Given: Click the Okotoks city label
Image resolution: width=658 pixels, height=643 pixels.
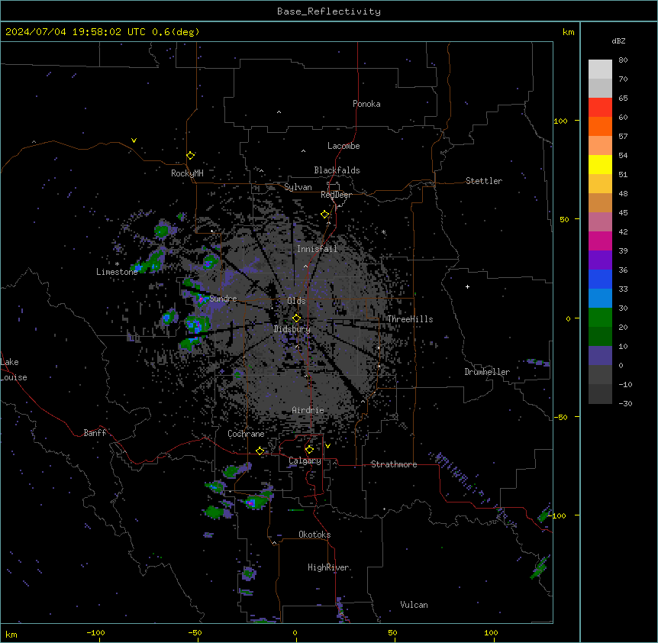Looking at the screenshot, I should tap(314, 535).
